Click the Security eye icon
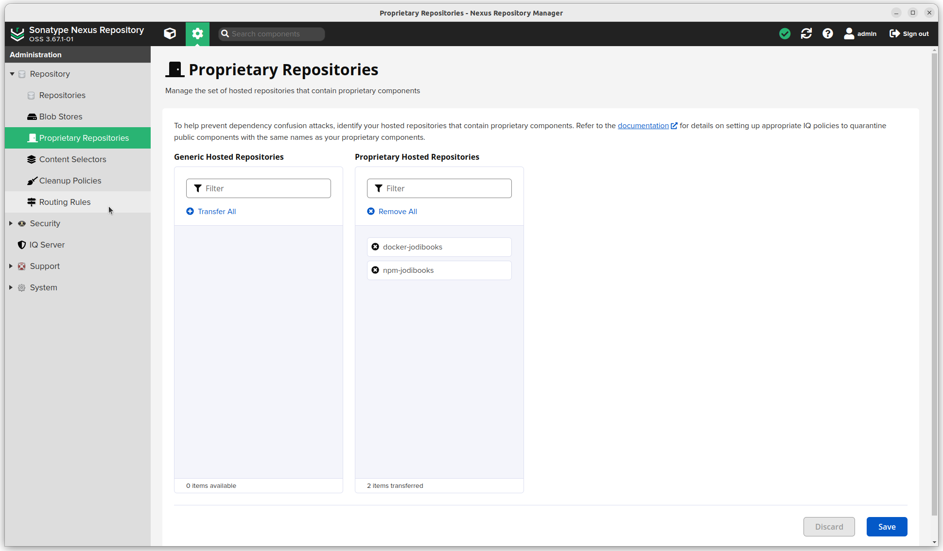The height and width of the screenshot is (551, 943). click(22, 223)
